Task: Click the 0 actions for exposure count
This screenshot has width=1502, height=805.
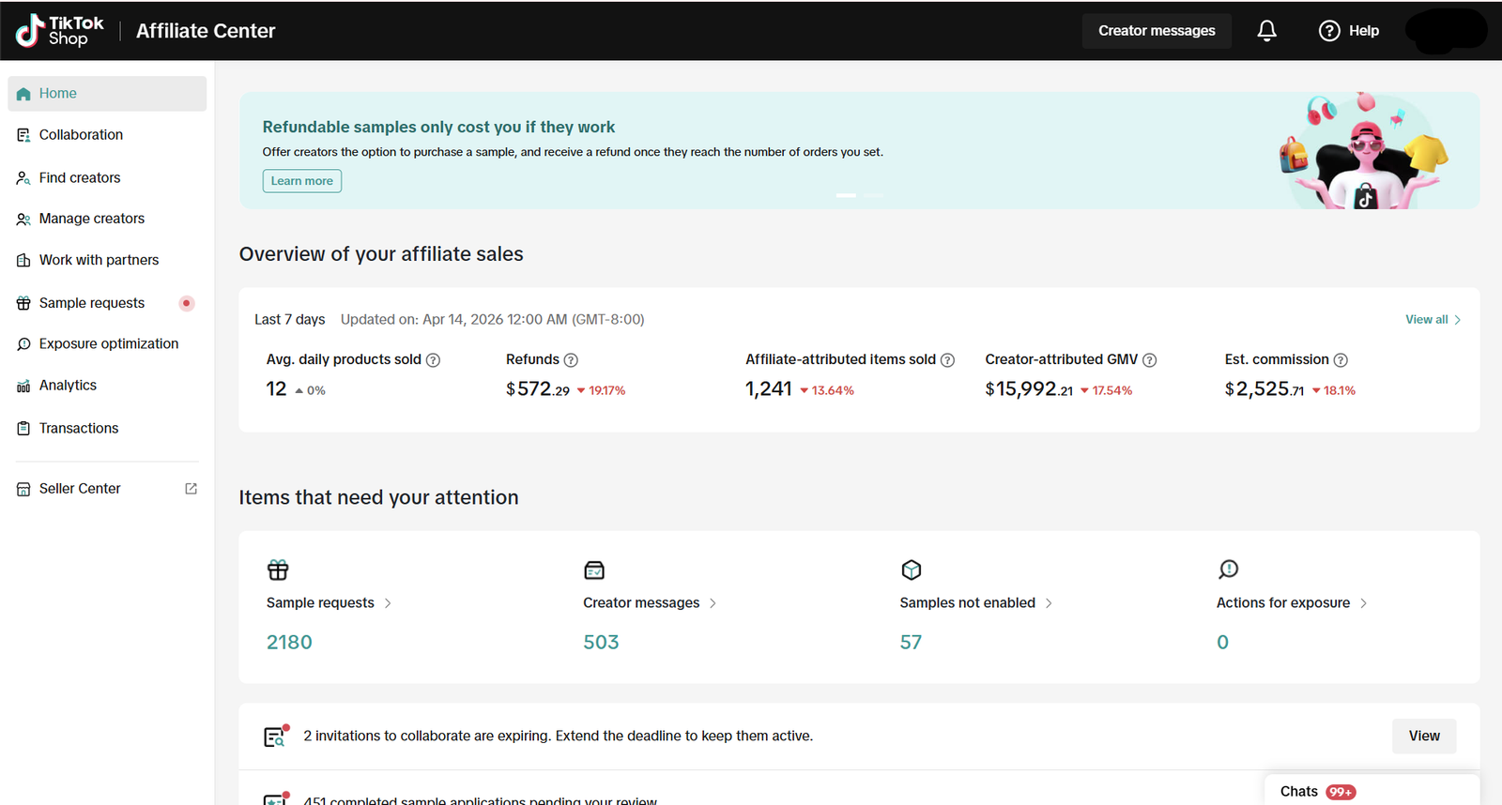Action: click(x=1222, y=643)
